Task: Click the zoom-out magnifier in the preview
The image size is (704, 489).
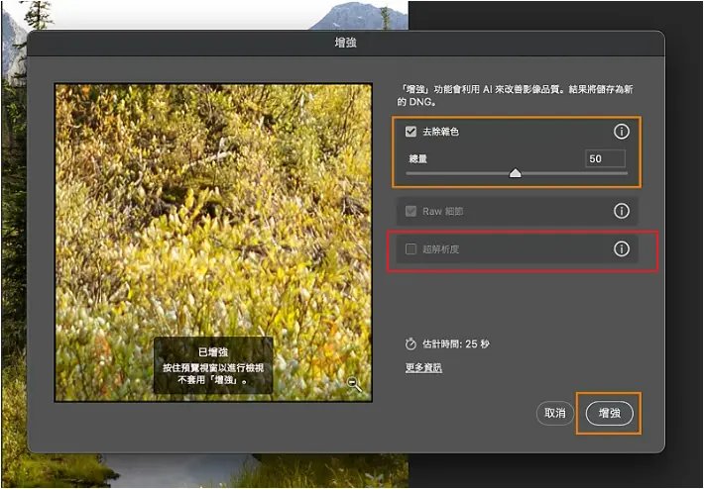Action: coord(355,384)
